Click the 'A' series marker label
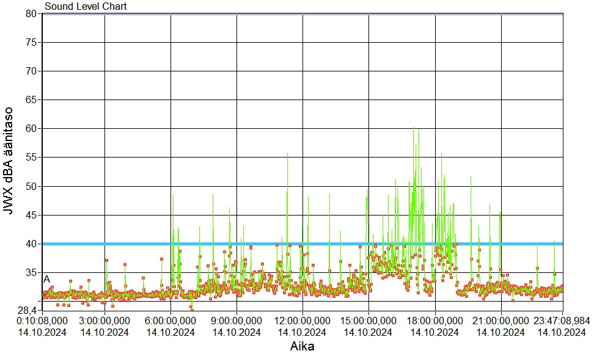 (46, 279)
